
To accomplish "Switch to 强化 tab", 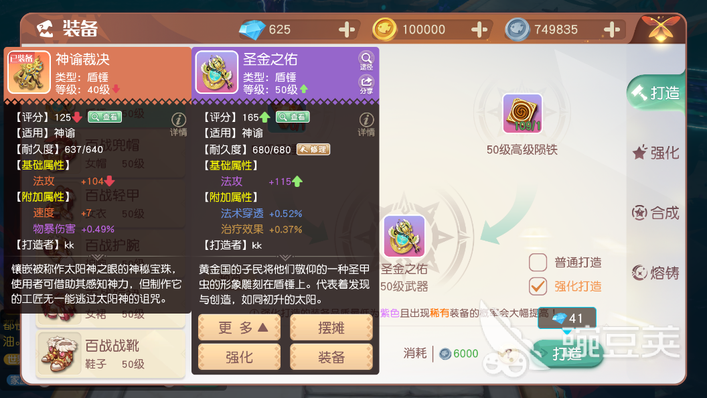I will click(656, 153).
